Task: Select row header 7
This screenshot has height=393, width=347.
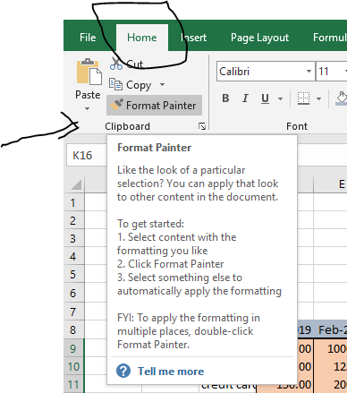Action: tap(73, 312)
